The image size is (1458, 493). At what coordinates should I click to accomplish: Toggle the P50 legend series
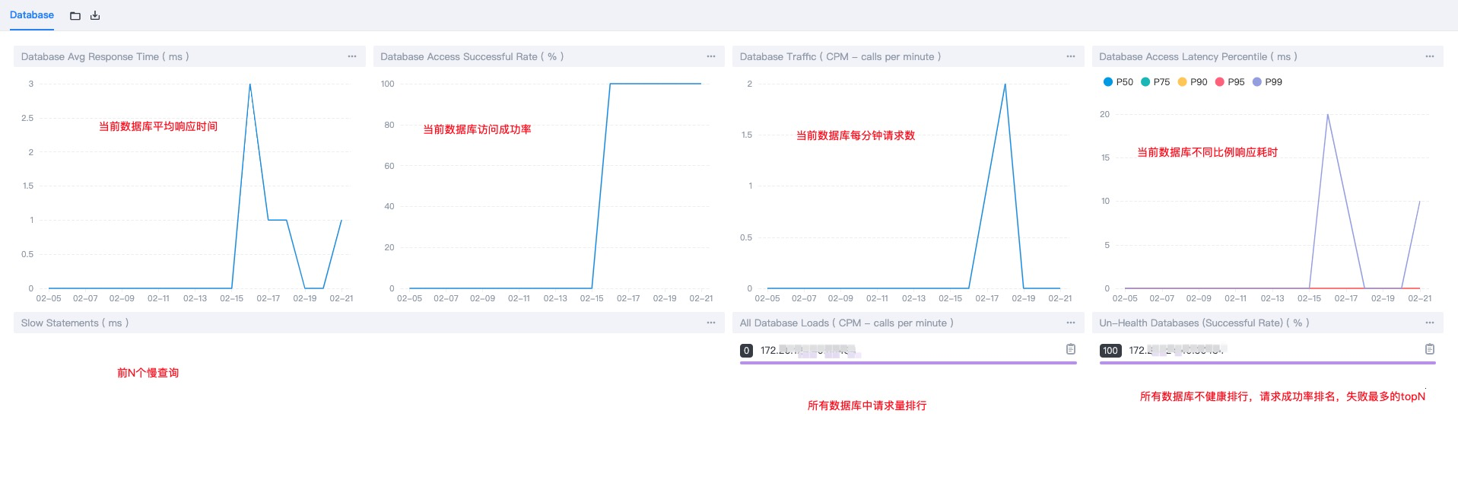click(x=1118, y=82)
